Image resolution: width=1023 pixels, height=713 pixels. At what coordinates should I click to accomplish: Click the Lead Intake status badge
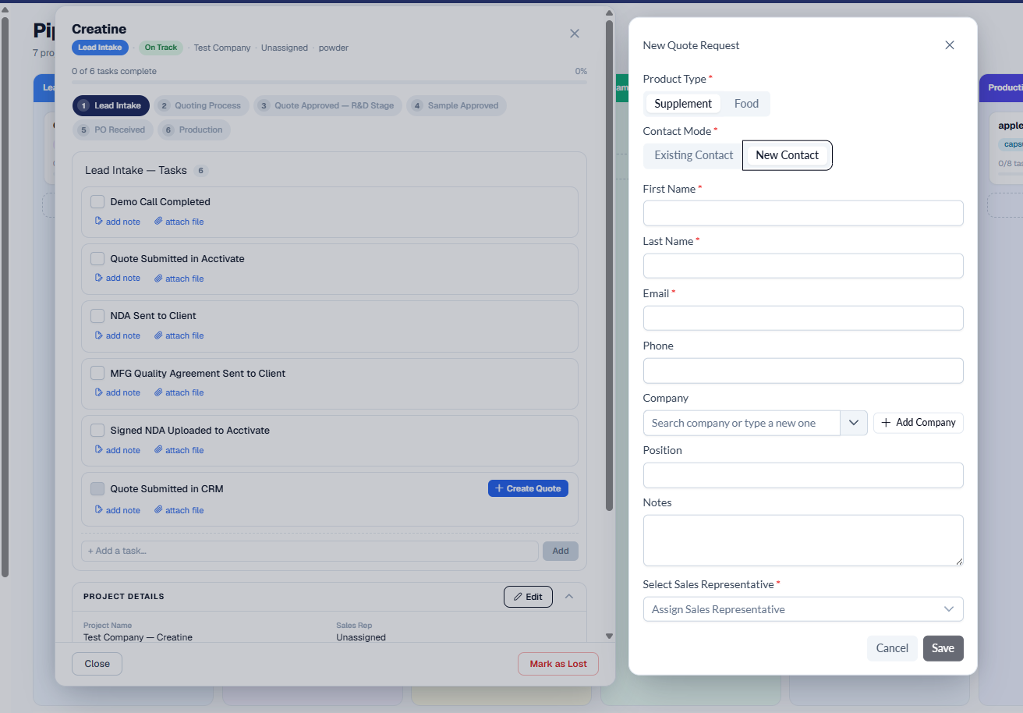(x=100, y=48)
